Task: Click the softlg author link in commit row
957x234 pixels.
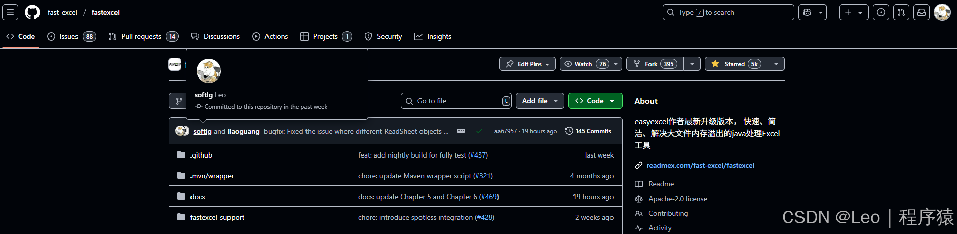Action: (202, 131)
